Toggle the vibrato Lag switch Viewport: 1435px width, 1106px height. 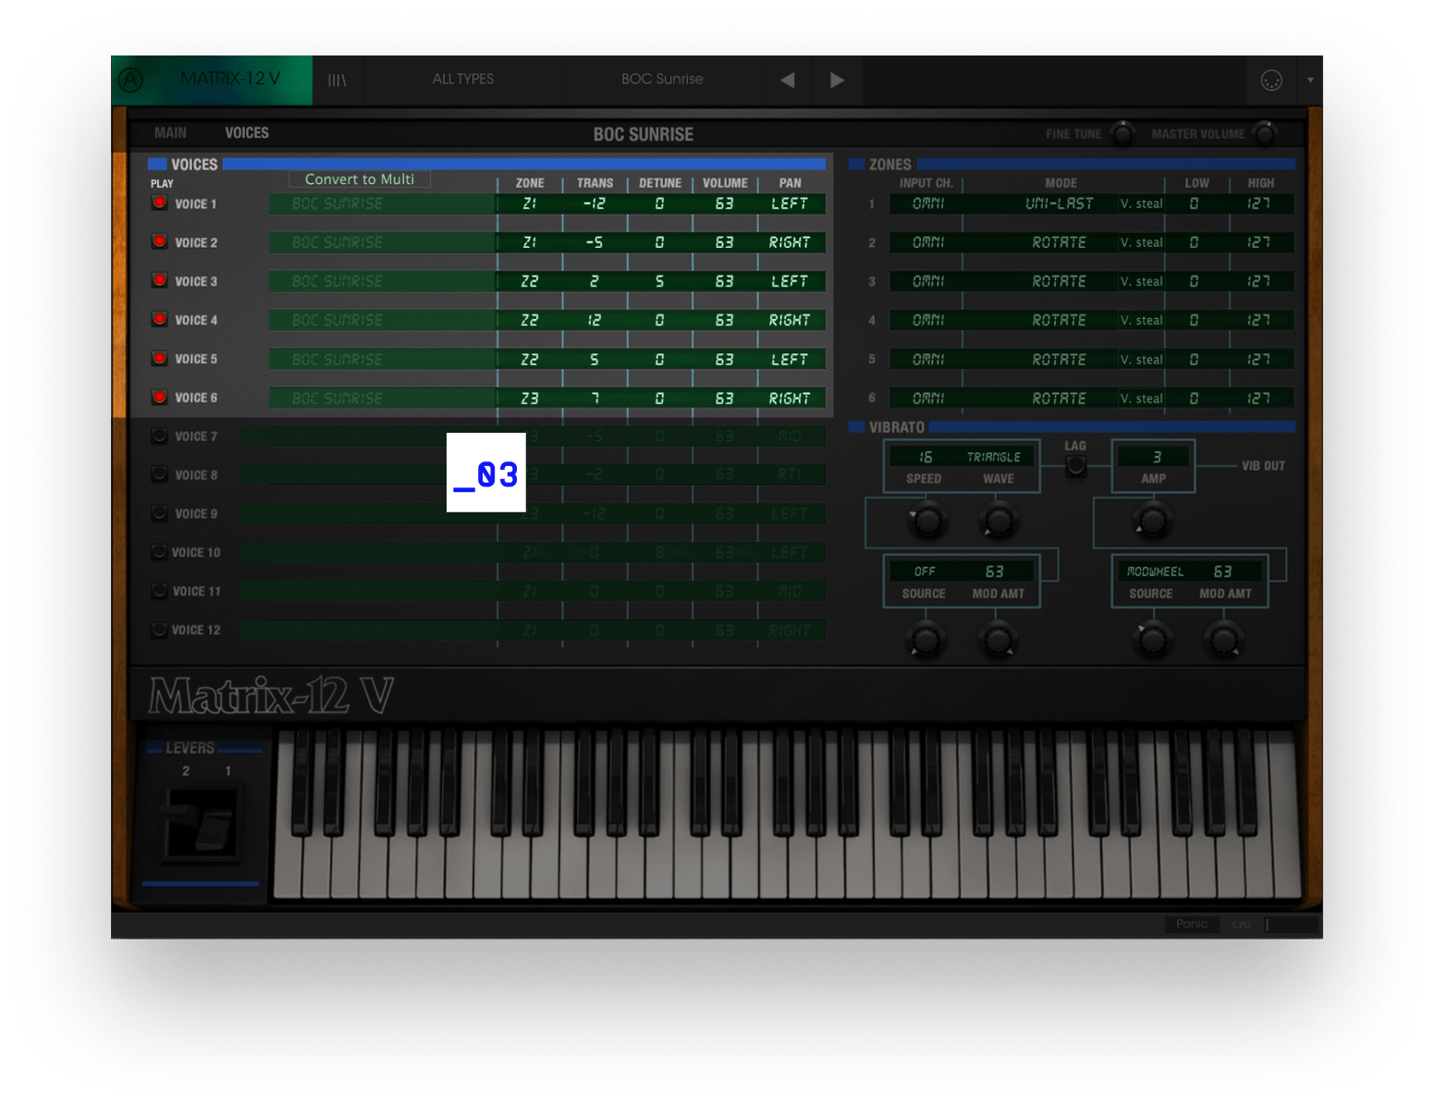(x=1074, y=466)
